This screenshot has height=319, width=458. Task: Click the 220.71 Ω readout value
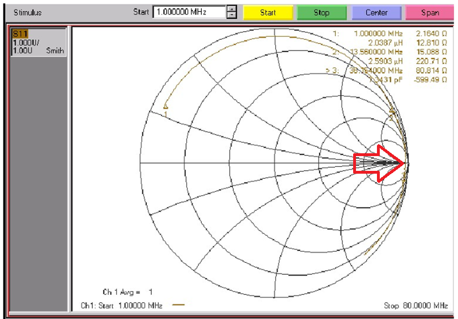[431, 61]
